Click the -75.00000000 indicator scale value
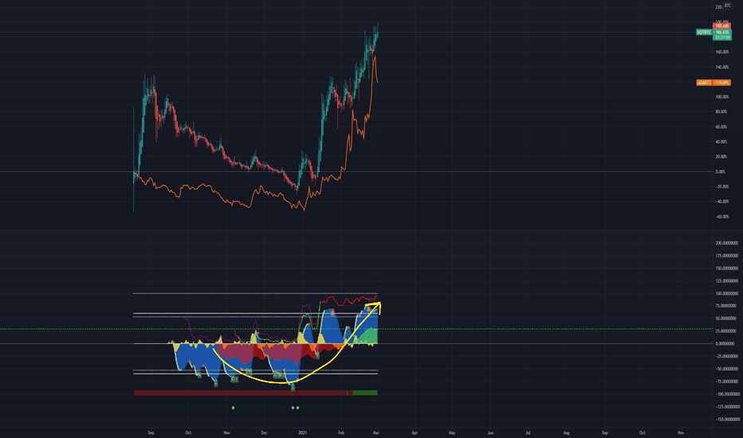The width and height of the screenshot is (743, 438). (x=726, y=381)
